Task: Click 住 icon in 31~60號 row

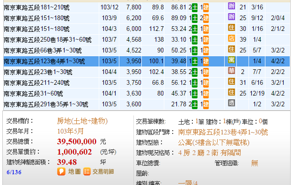Action: tap(231, 92)
